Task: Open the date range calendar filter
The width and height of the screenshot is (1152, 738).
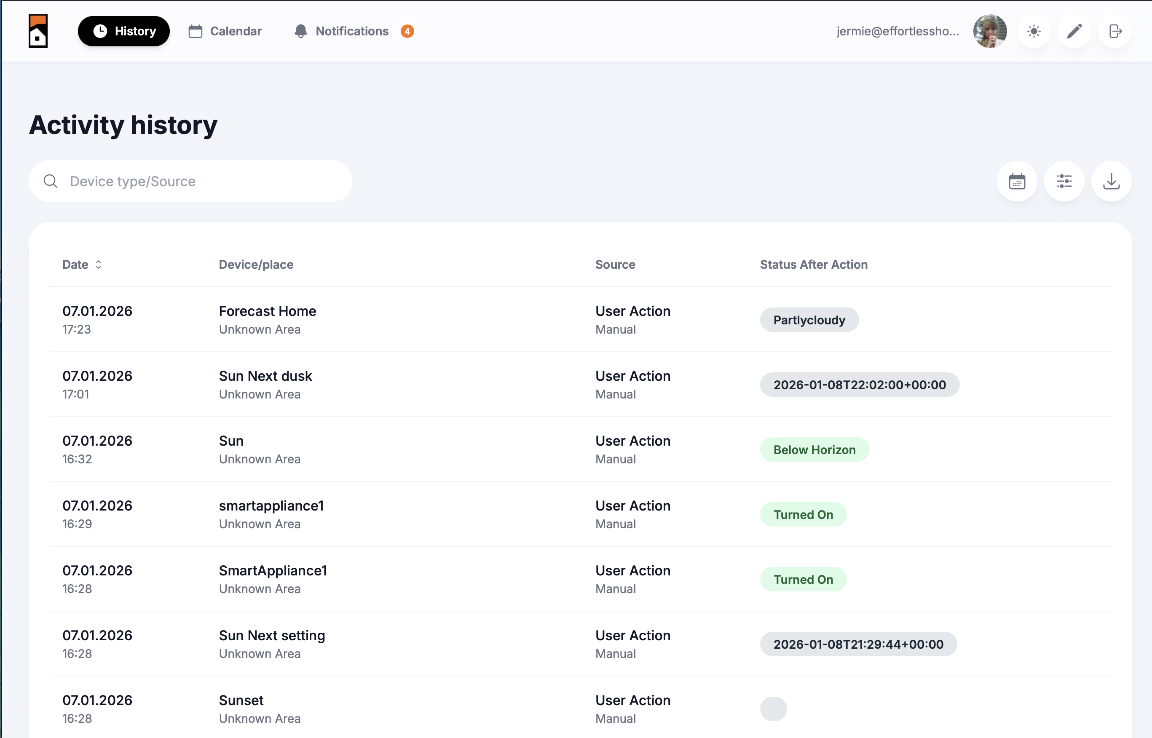Action: (x=1016, y=181)
